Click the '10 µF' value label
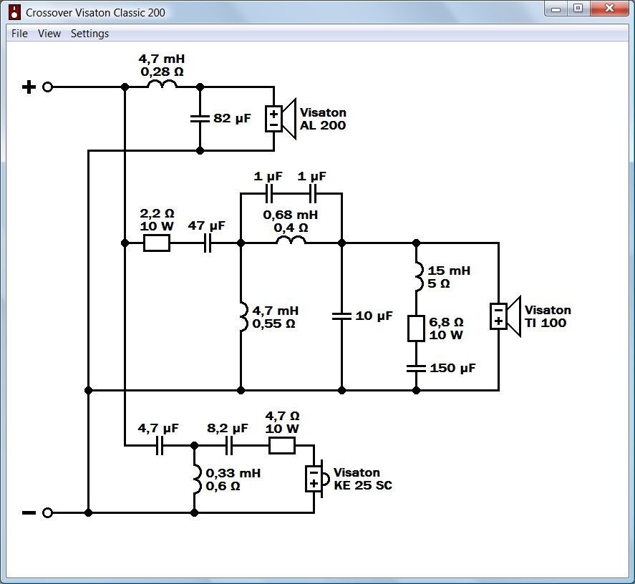This screenshot has height=584, width=635. point(374,316)
